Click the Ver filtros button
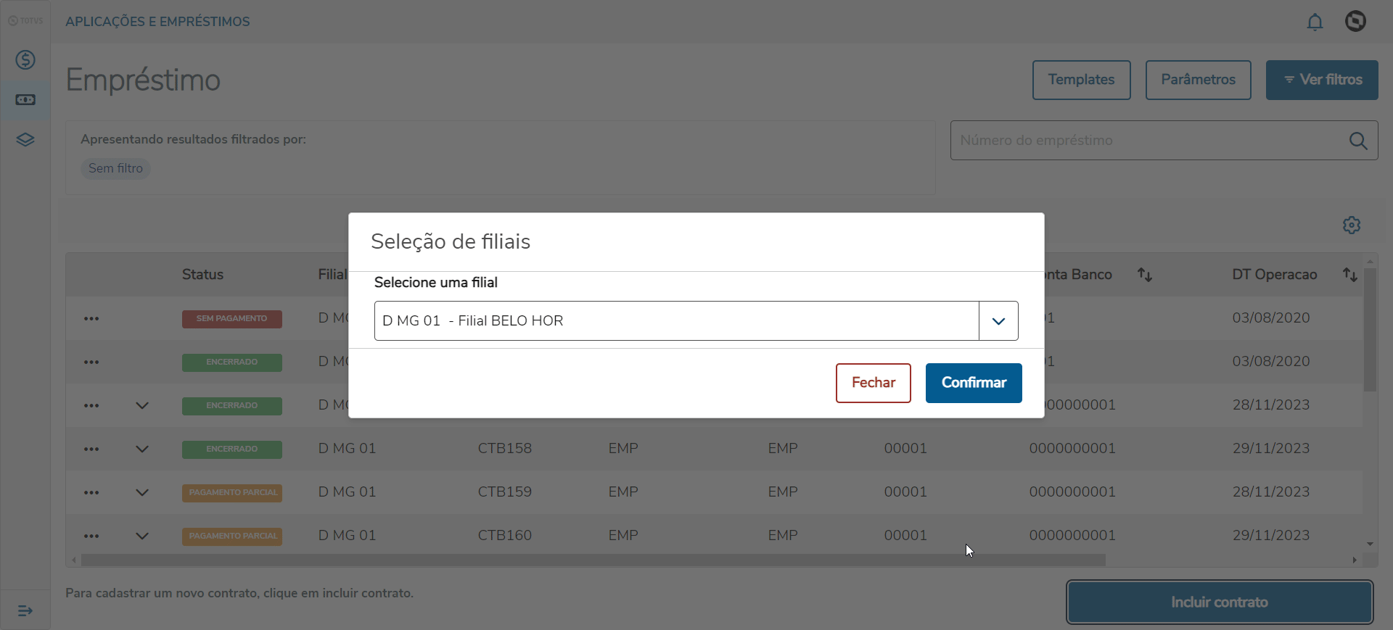This screenshot has width=1393, height=630. coord(1322,80)
